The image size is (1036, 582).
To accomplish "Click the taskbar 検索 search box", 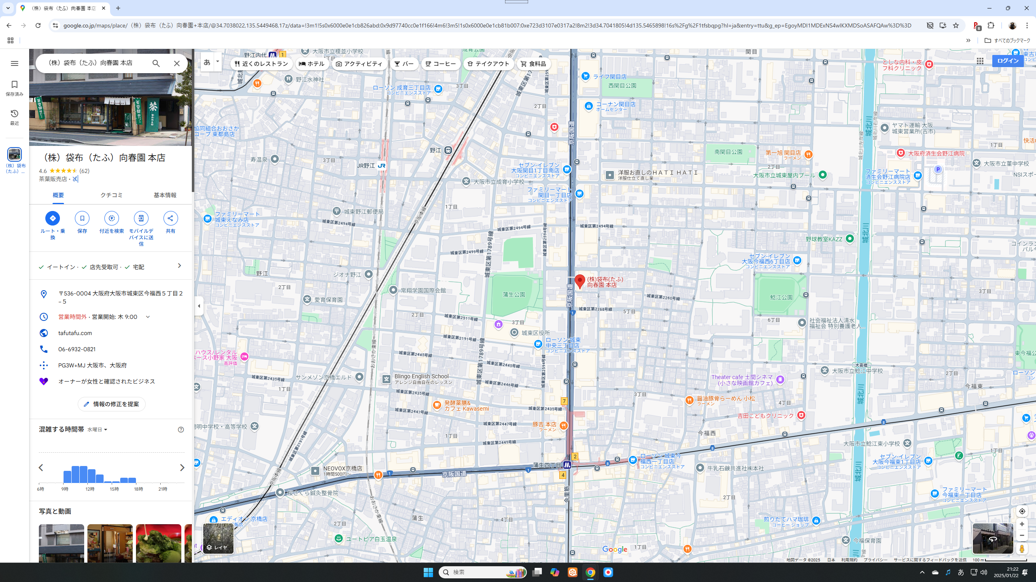I will [x=482, y=572].
